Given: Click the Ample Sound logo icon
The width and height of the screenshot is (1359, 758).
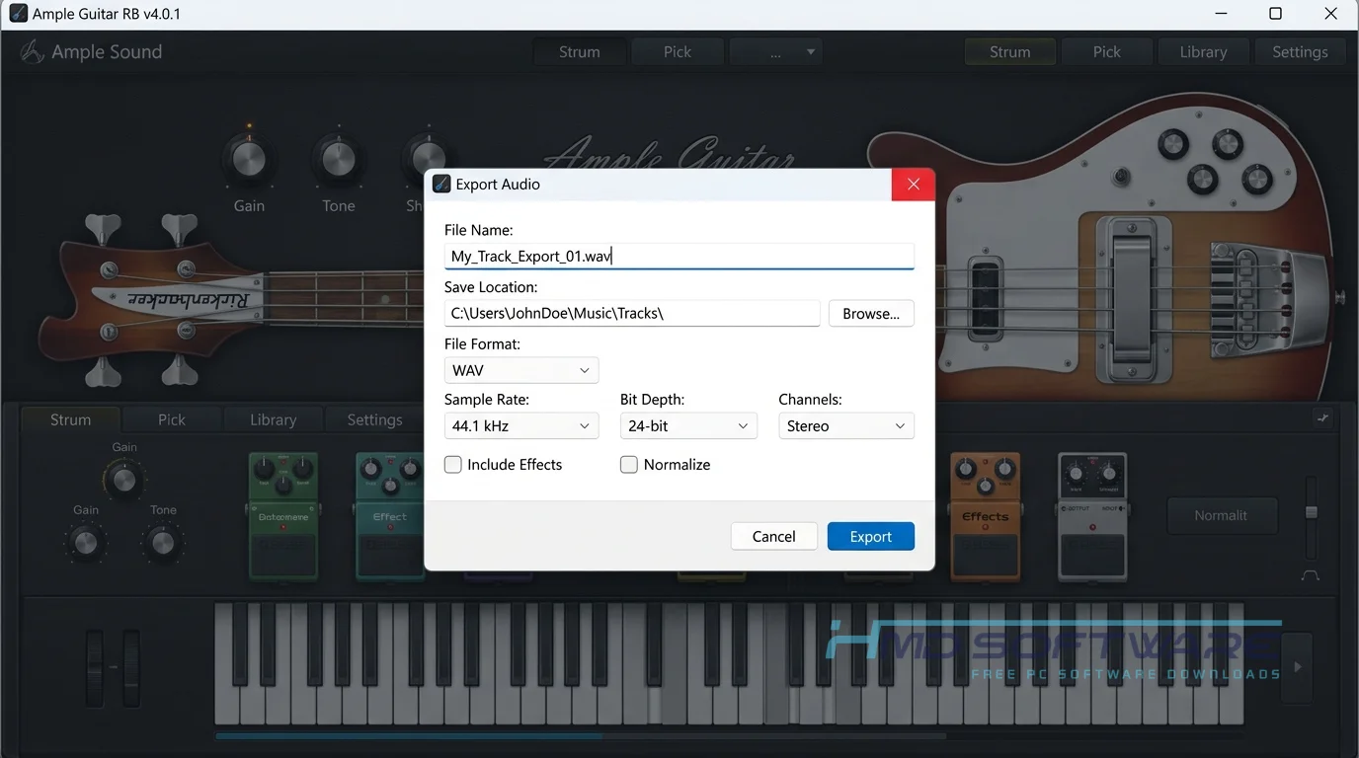Looking at the screenshot, I should click(33, 51).
